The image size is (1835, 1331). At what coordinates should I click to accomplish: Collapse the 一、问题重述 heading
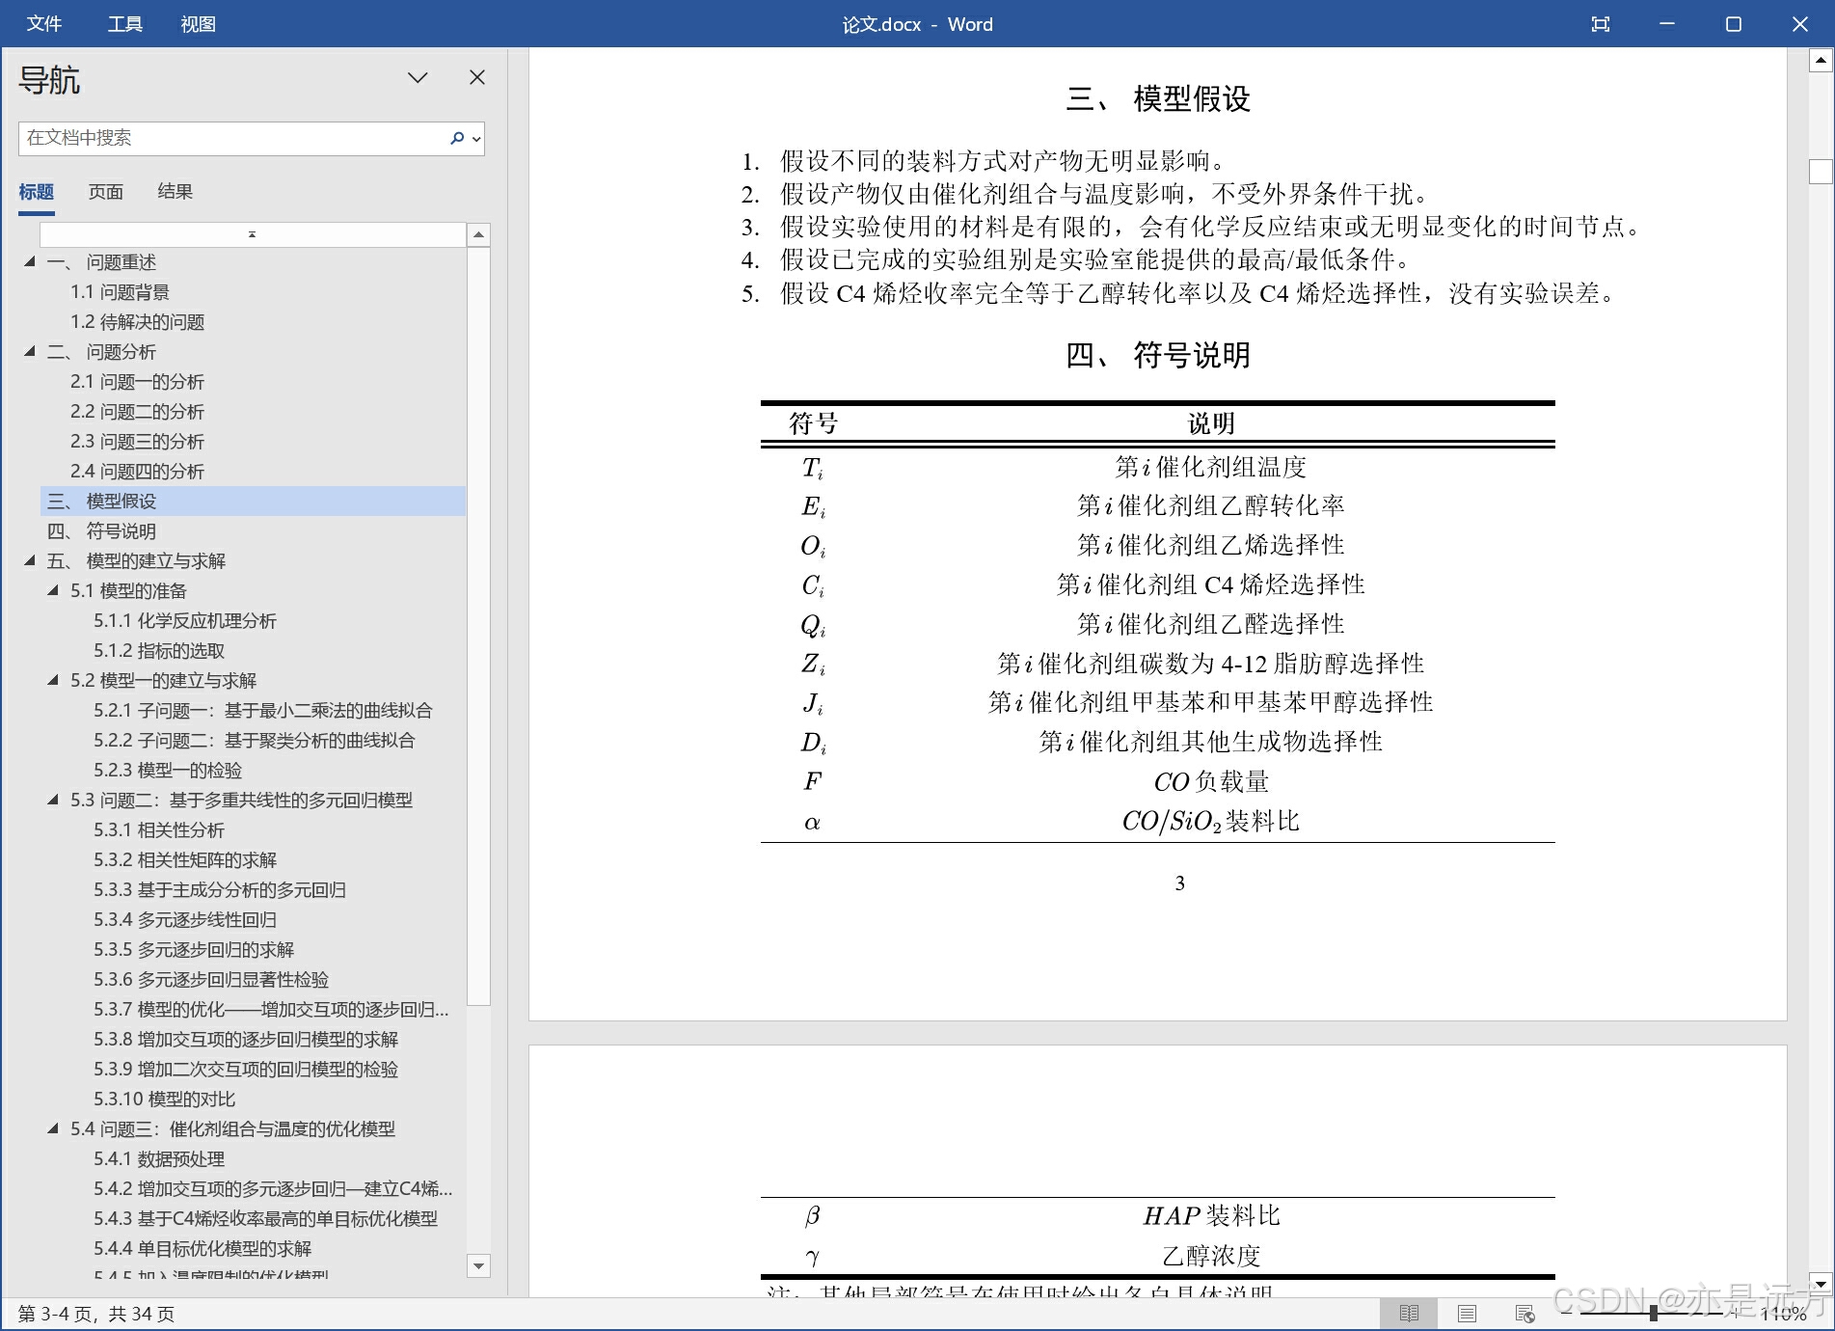click(x=30, y=261)
